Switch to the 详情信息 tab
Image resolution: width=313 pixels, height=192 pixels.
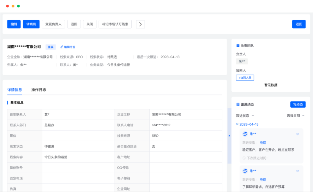pos(14,90)
